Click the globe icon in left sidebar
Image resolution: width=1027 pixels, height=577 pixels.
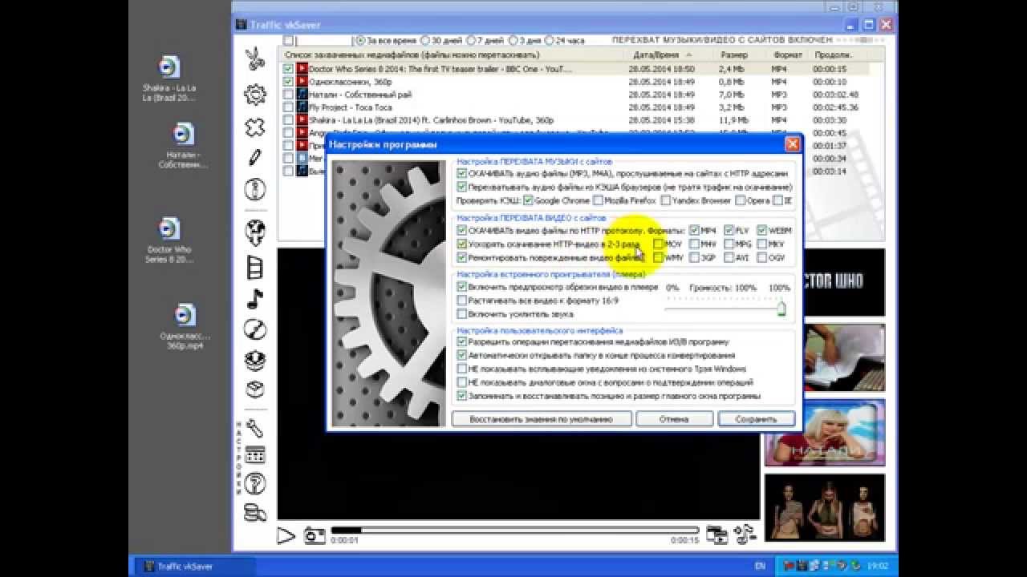coord(255,232)
